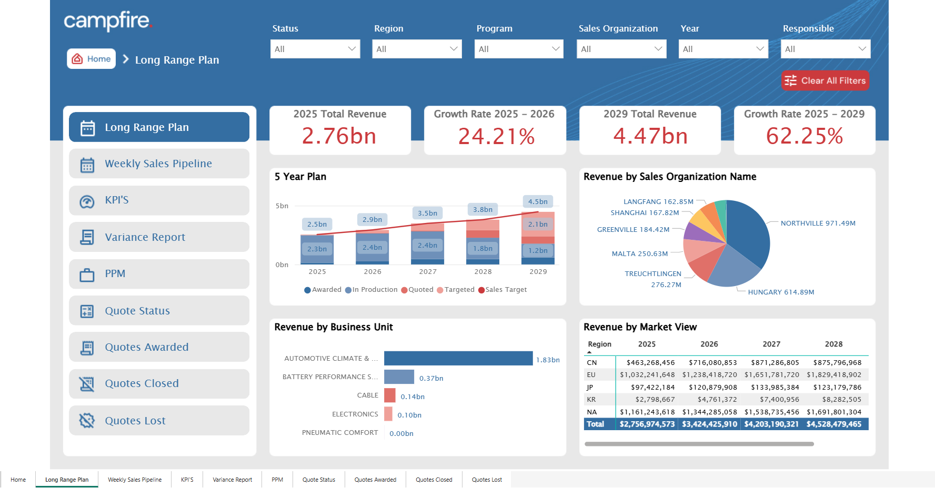
Task: Expand the Region filter dropdown
Action: pos(417,49)
